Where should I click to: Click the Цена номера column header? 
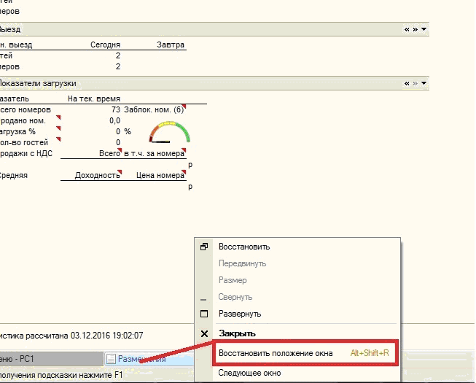point(160,175)
